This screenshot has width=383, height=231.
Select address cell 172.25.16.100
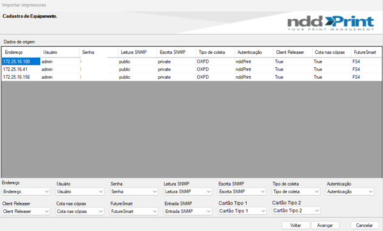(x=21, y=61)
